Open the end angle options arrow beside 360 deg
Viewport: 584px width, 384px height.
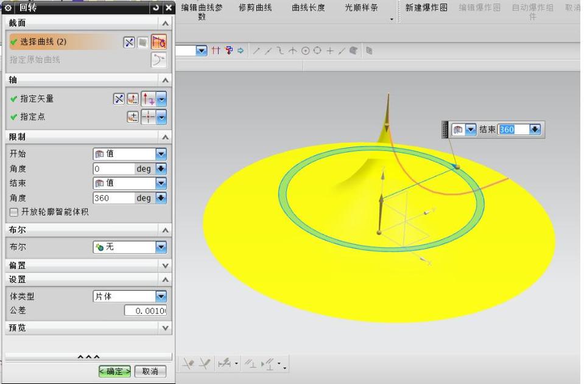coord(161,198)
